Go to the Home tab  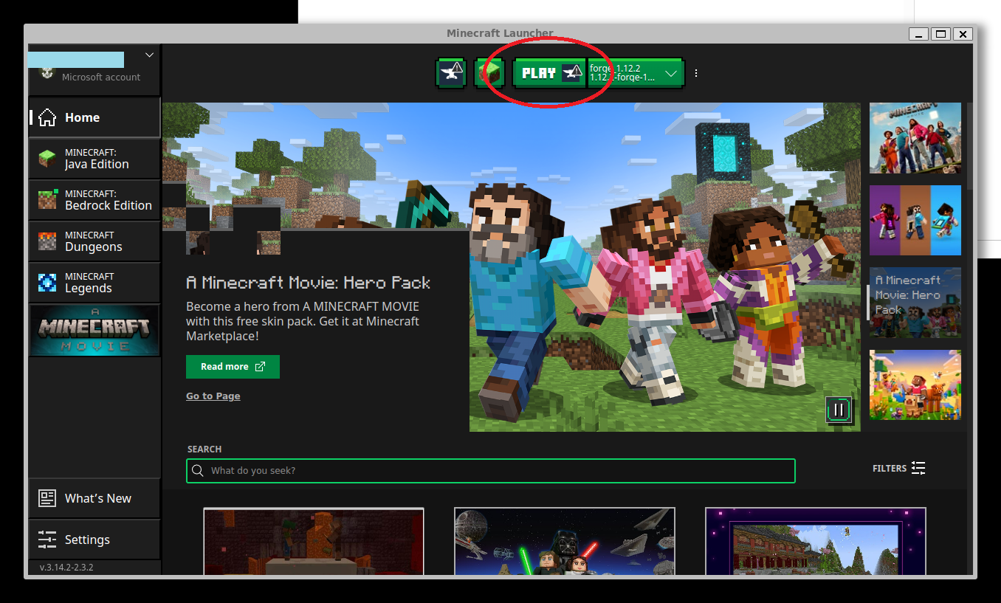94,117
